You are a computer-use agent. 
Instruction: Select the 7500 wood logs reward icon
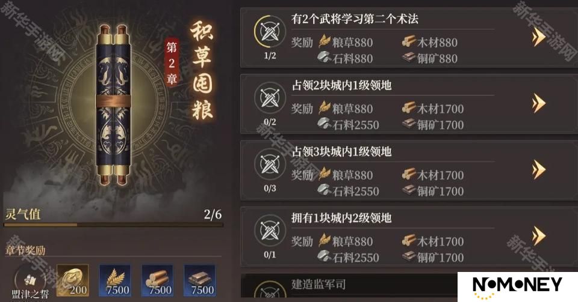(157, 280)
